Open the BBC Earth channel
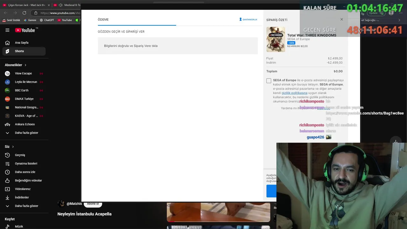This screenshot has width=407, height=229. click(x=24, y=90)
